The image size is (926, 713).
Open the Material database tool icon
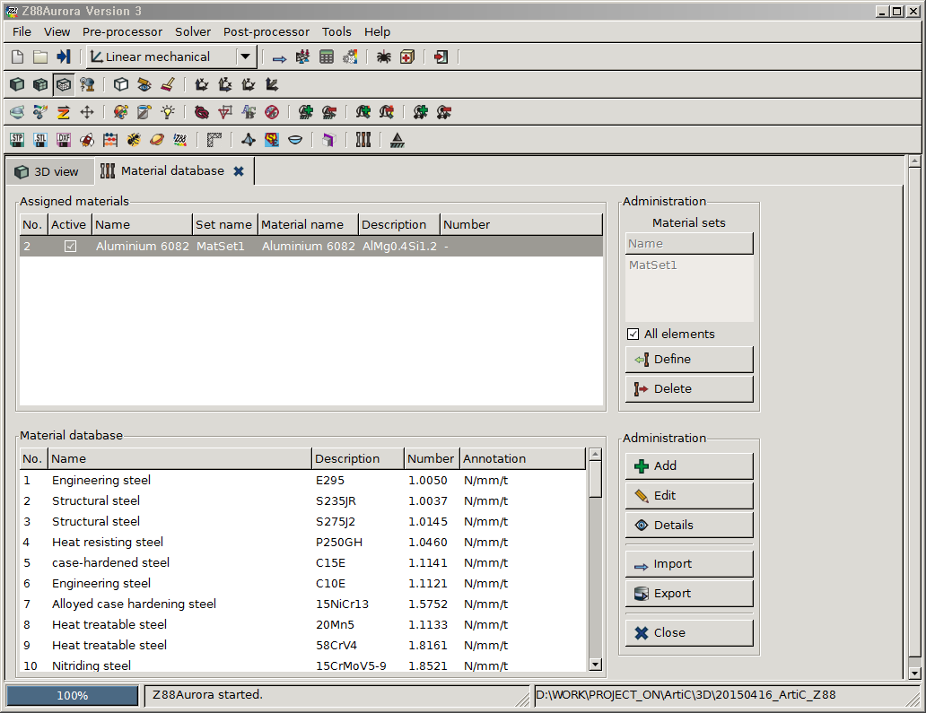363,139
